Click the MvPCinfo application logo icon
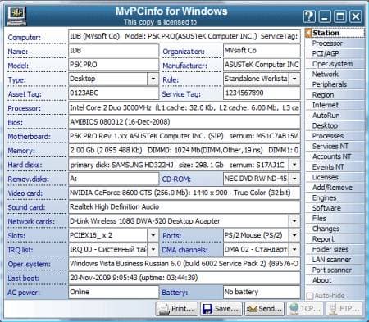The image size is (369, 322). point(17,16)
